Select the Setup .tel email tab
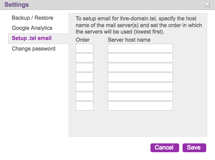 (x=32, y=38)
